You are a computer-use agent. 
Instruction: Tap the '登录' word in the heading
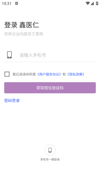tap(11, 25)
